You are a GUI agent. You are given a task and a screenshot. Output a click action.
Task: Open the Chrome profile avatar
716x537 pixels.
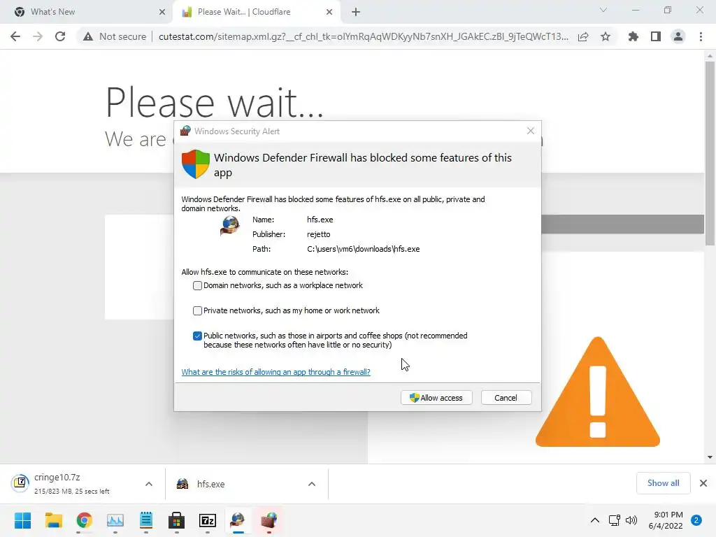[x=678, y=36]
